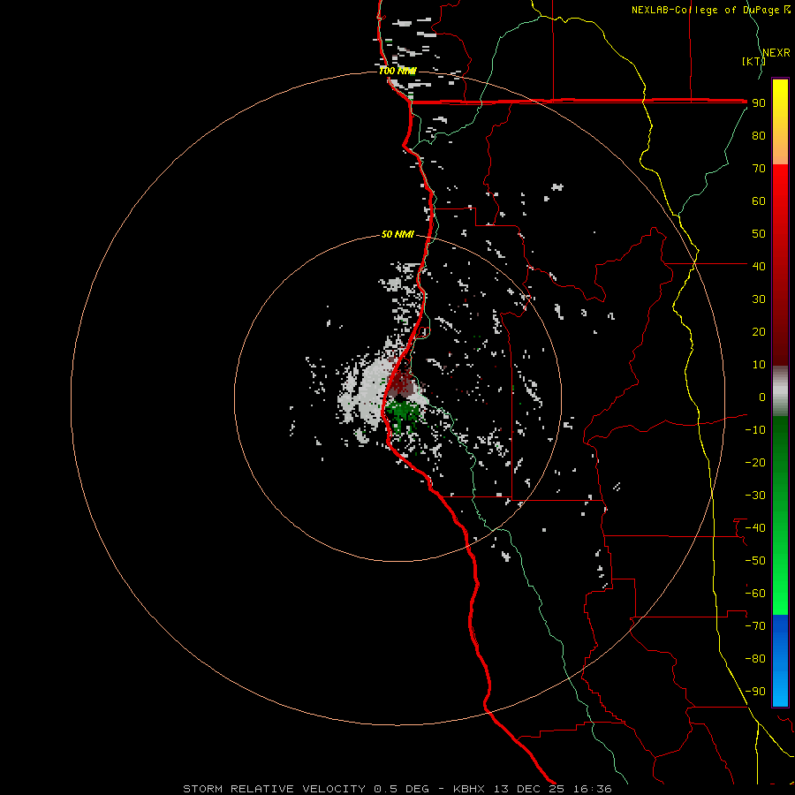
Task: Click the -40 value on velocity scale
Action: [755, 528]
